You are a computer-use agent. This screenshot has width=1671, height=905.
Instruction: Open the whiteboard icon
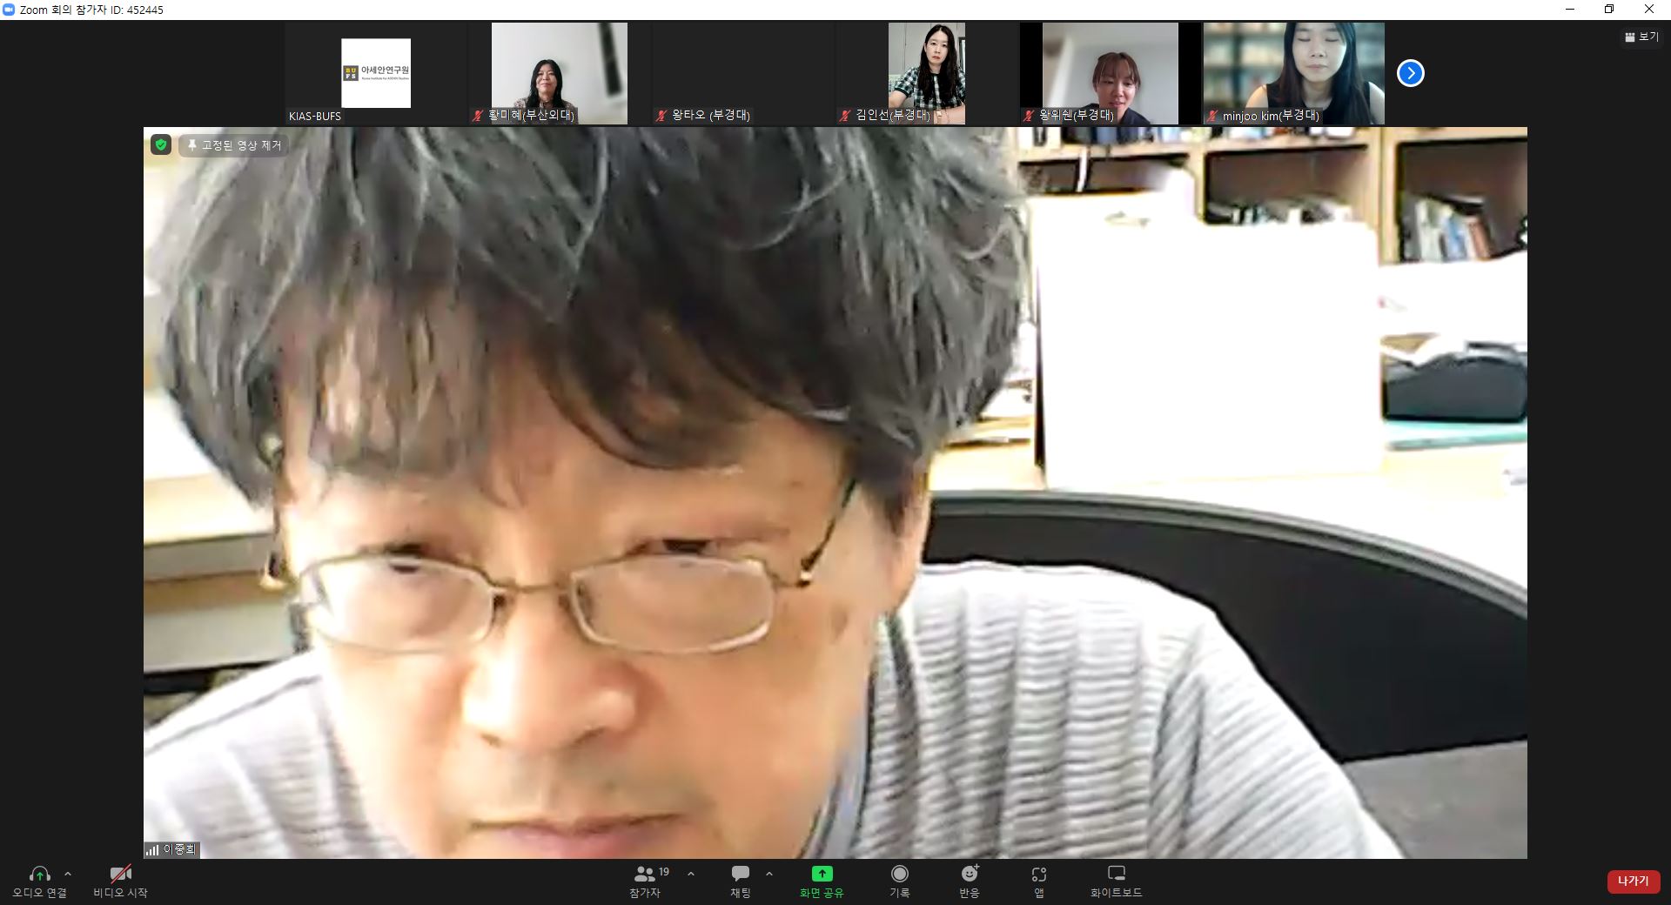tap(1116, 874)
